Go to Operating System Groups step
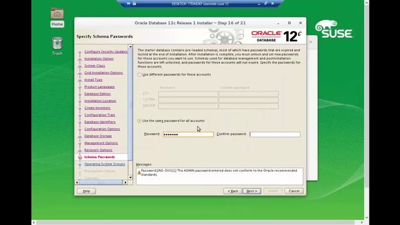Viewport: 400px width, 225px height. (104, 164)
